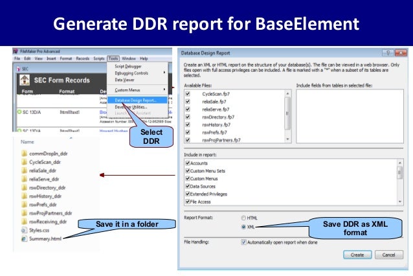
Task: Toggle the Data Sources report option
Action: 188,186
